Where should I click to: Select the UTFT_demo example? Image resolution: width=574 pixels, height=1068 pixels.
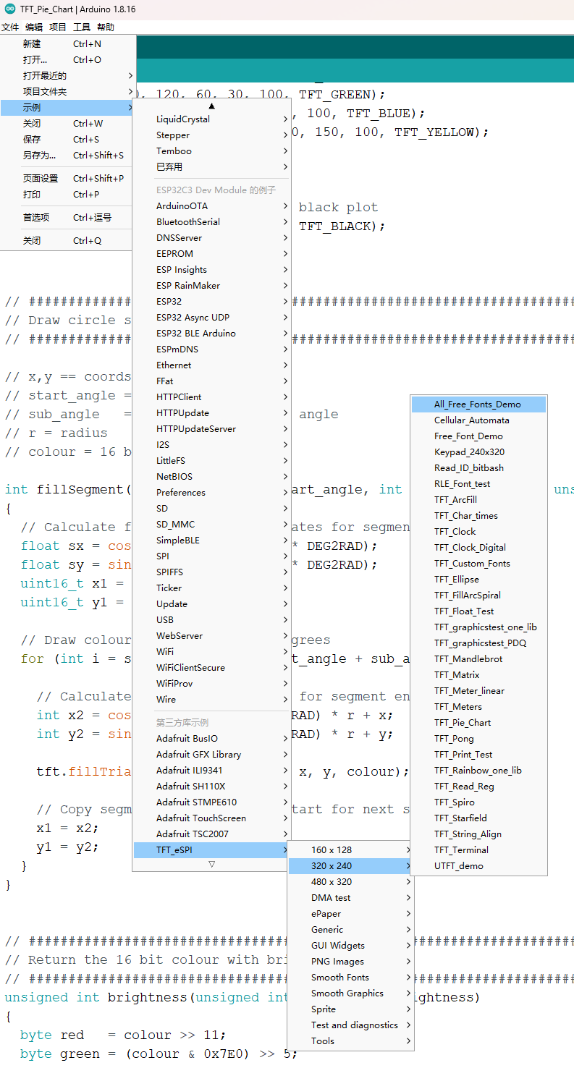[x=458, y=865]
